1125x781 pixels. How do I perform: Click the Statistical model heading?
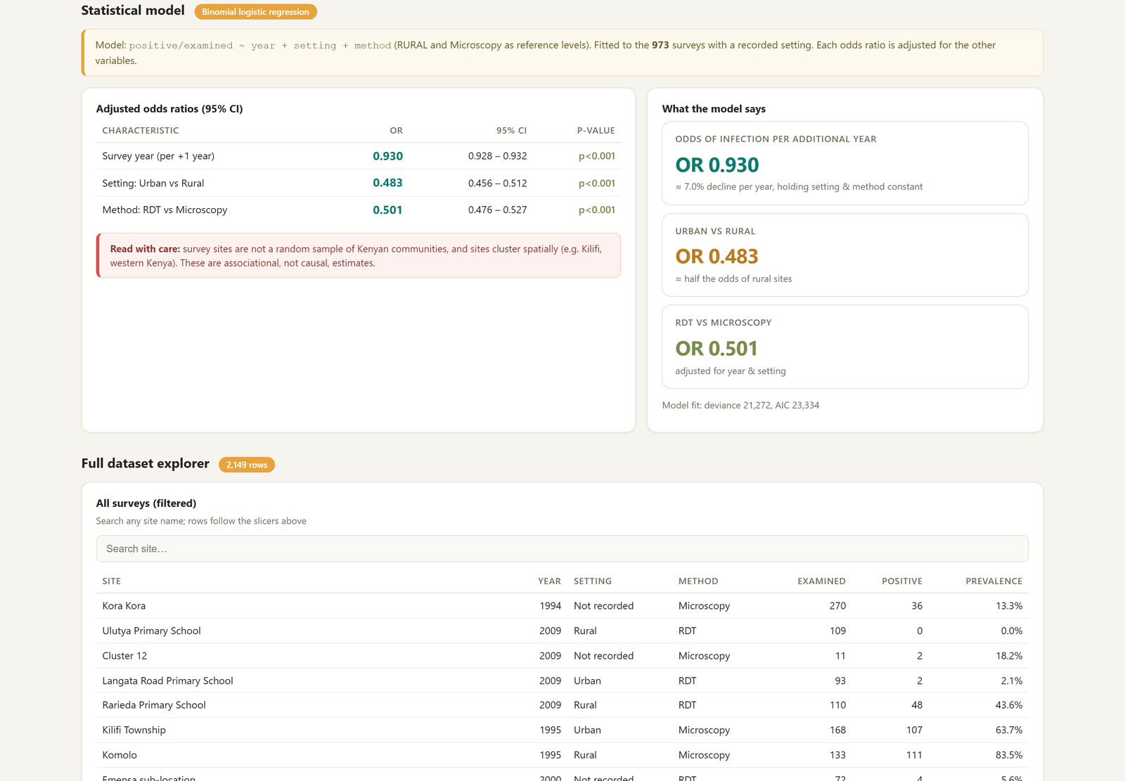[133, 11]
